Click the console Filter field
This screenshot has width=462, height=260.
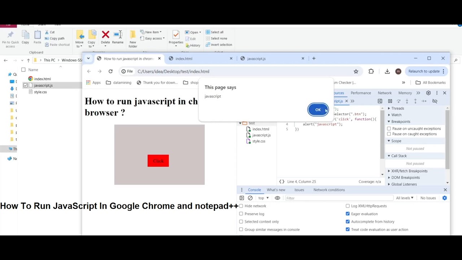point(339,198)
